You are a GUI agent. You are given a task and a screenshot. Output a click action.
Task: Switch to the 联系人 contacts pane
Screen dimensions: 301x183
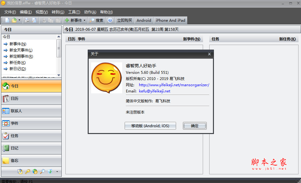click(31, 111)
